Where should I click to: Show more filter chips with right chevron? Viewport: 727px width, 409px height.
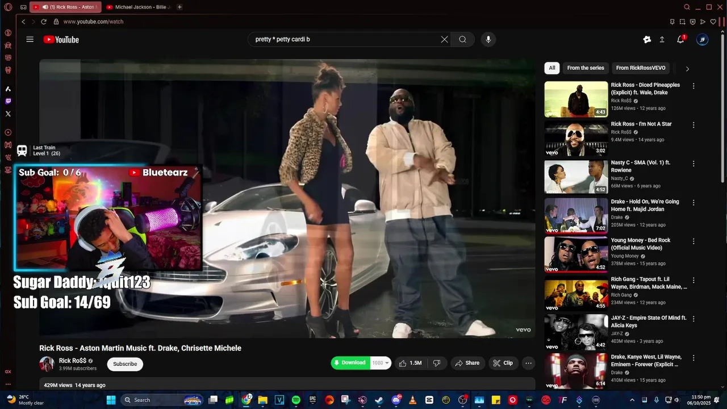click(x=687, y=69)
